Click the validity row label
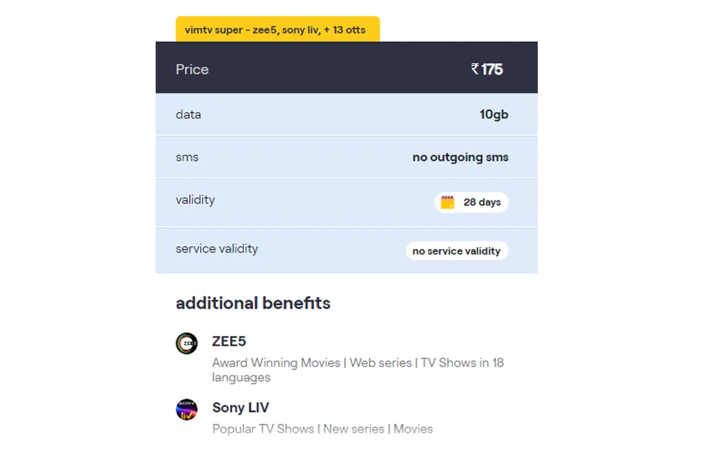 (x=195, y=200)
